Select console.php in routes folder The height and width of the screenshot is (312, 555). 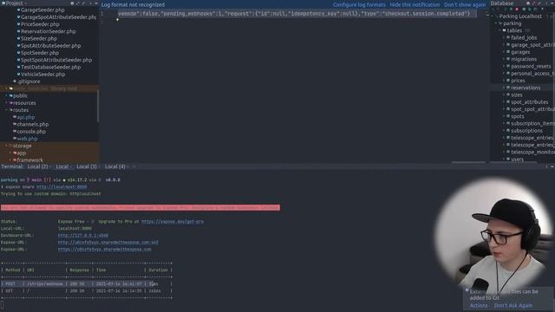pyautogui.click(x=31, y=131)
